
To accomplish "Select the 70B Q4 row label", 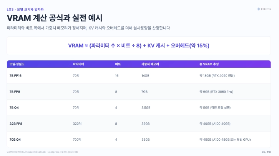I will 15,140.
